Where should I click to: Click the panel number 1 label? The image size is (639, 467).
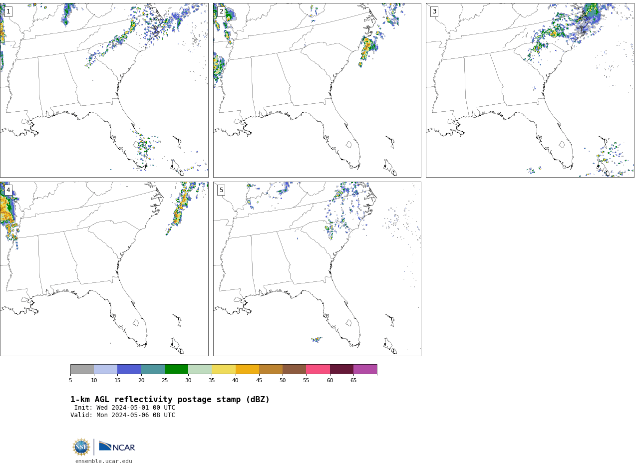click(x=8, y=11)
